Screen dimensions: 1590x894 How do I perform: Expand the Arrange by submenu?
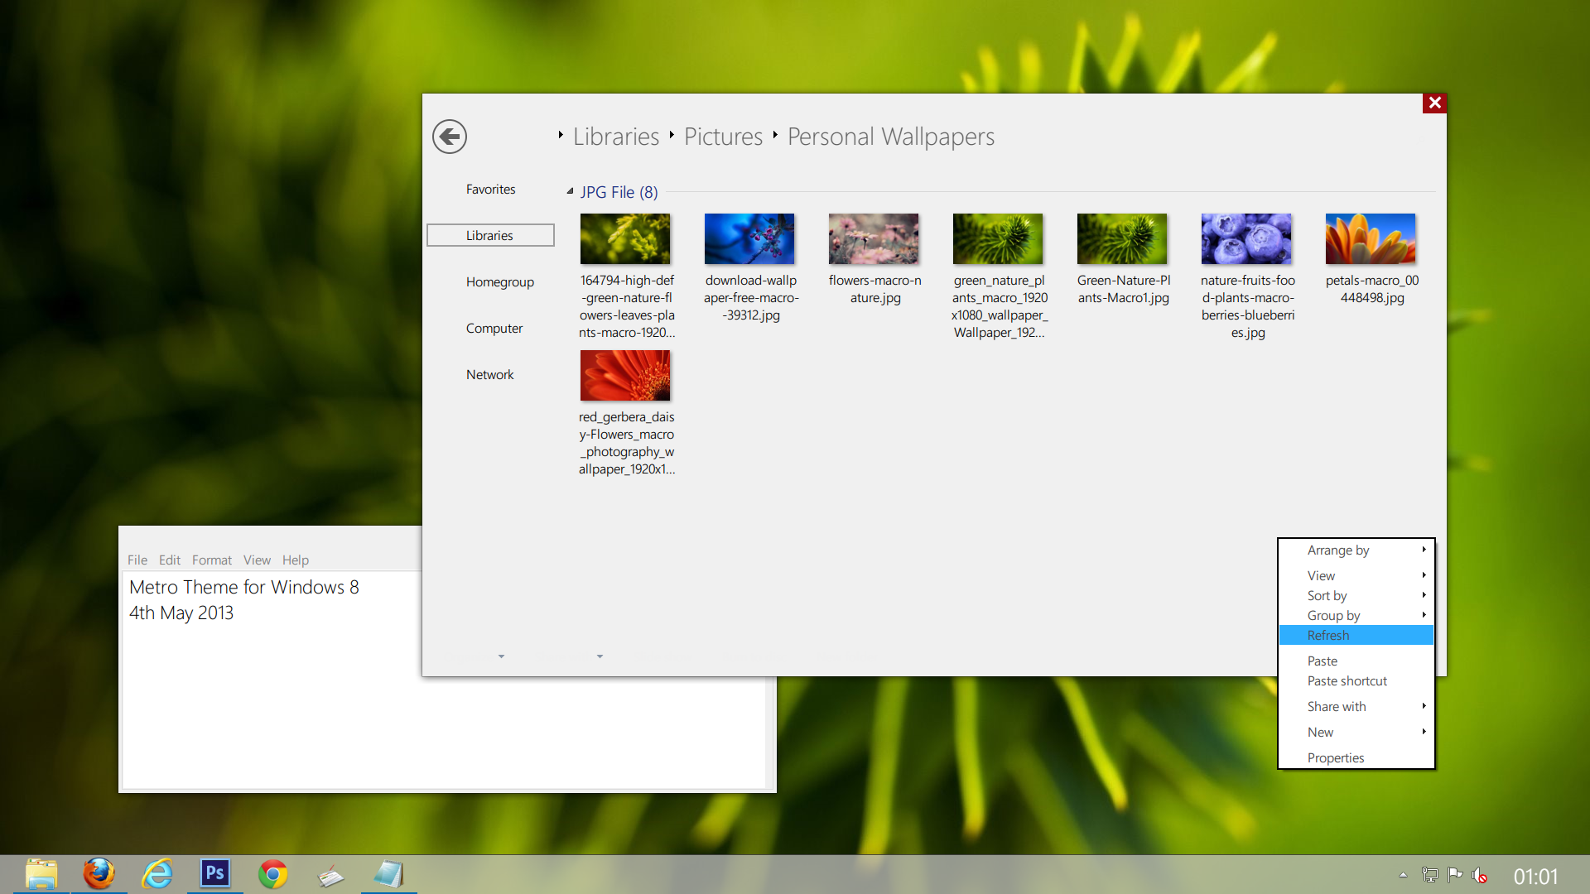click(x=1356, y=550)
